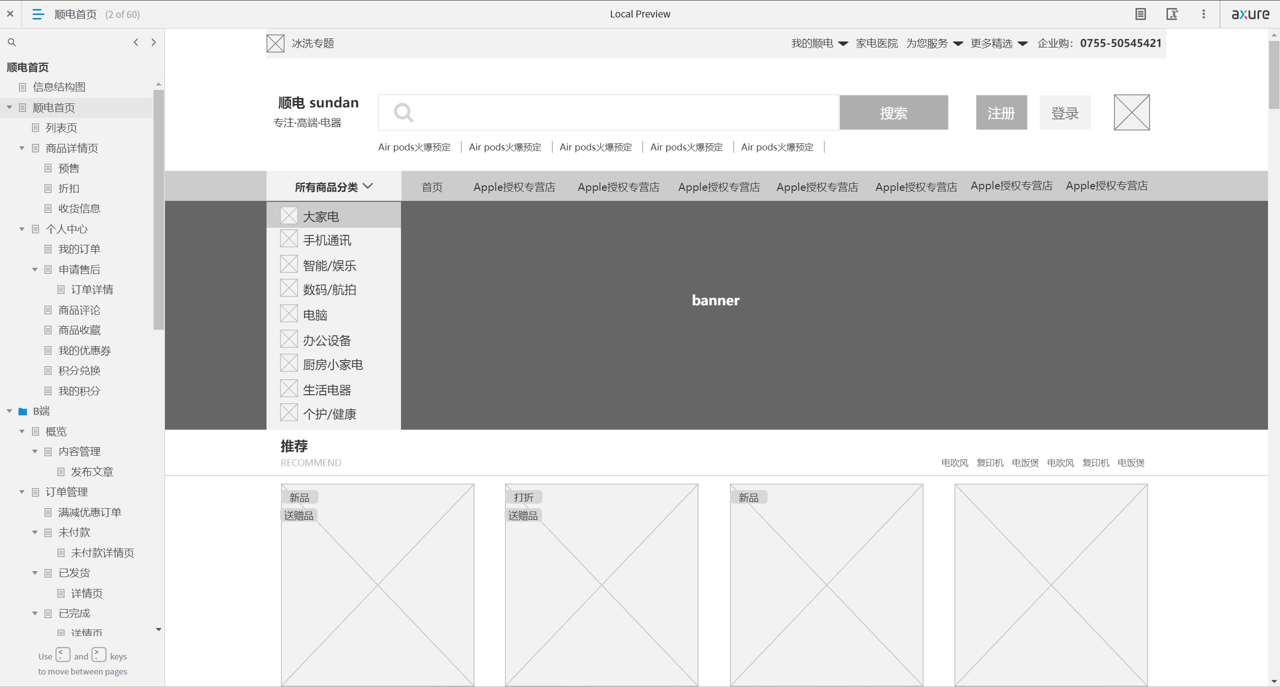This screenshot has height=687, width=1280.
Task: Go to the next page arrow
Action: pyautogui.click(x=153, y=42)
